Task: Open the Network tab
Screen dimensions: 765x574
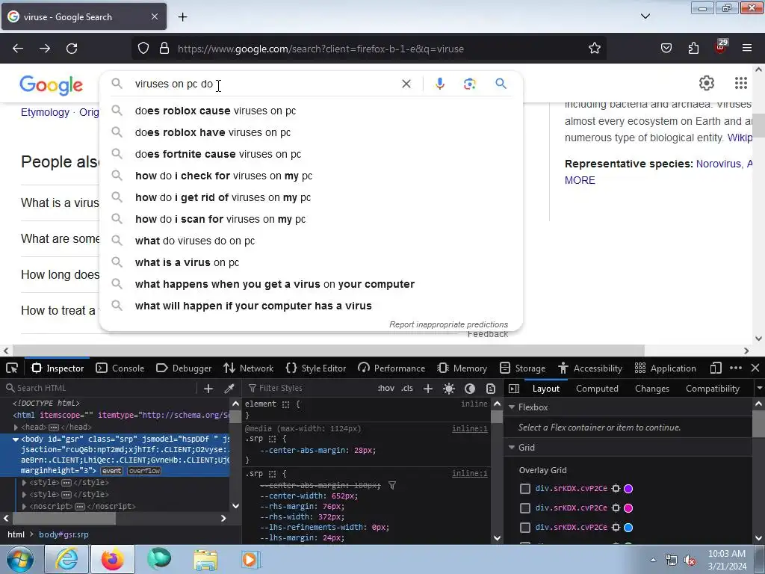Action: (248, 368)
